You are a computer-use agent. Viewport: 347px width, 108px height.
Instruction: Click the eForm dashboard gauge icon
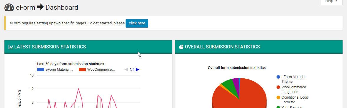[9, 7]
